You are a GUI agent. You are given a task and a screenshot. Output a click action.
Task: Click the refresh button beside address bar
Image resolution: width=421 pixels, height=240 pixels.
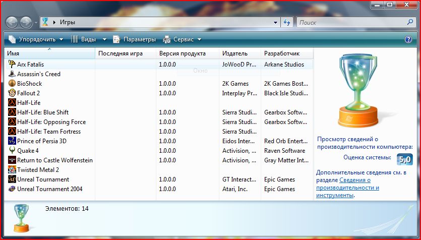287,23
